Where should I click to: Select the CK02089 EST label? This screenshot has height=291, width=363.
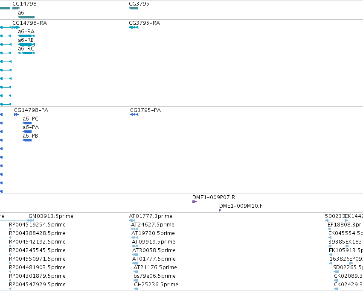point(348,276)
